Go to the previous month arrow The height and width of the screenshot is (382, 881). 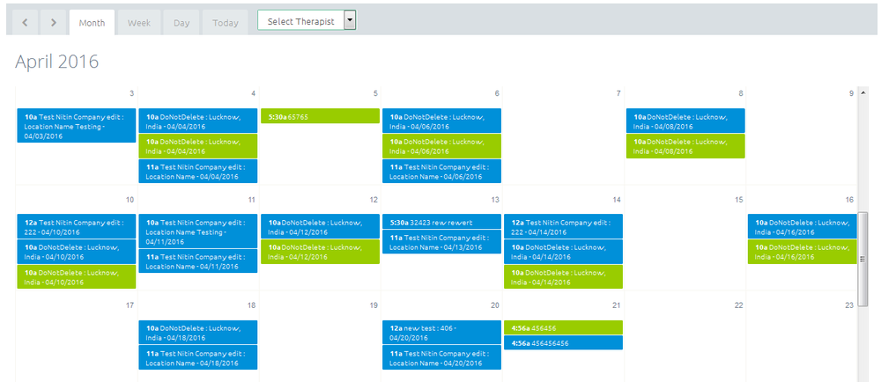point(24,22)
